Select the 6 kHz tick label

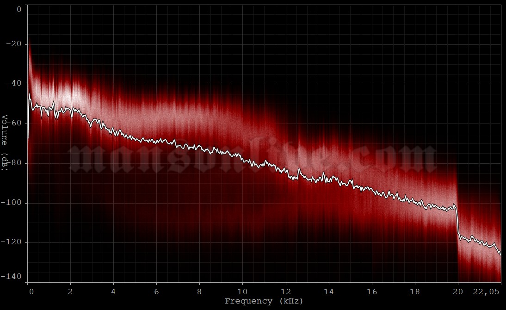156,292
